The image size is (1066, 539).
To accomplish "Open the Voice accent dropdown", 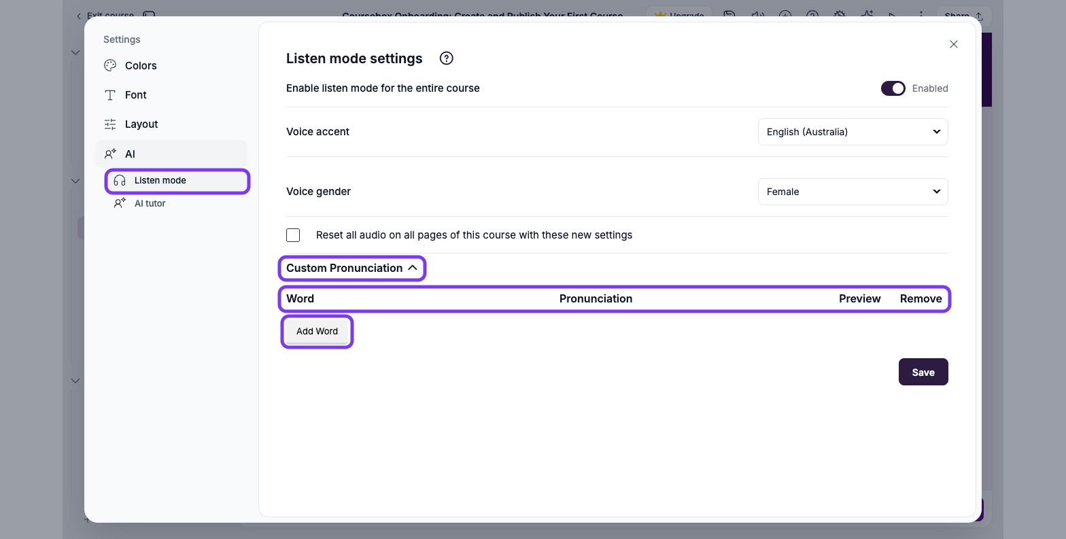I will 853,132.
